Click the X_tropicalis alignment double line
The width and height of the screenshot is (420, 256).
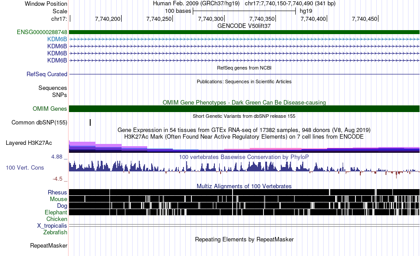pos(244,225)
